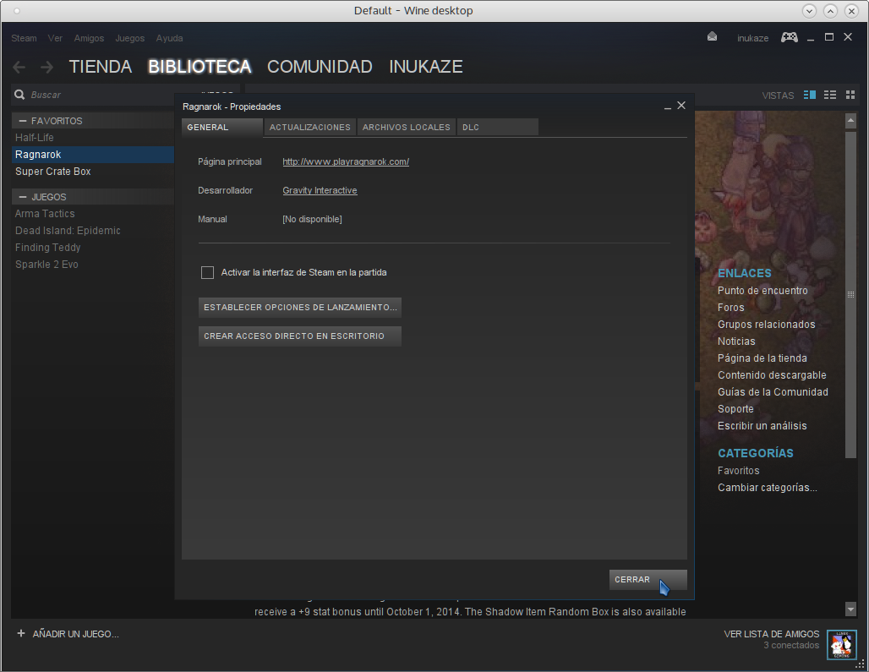Switch to the ARCHIVOS LOCALES tab
This screenshot has height=672, width=869.
407,128
